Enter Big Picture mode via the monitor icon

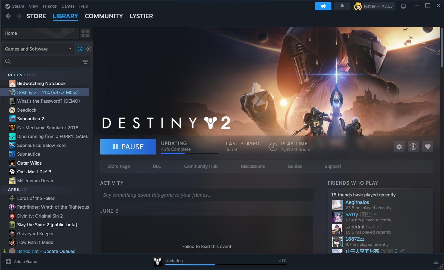(x=403, y=6)
